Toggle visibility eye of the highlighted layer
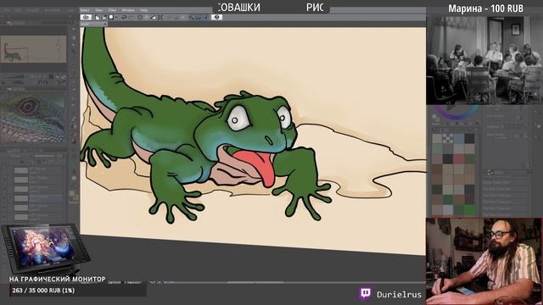Viewport: 543px width, 305px height. tap(5, 198)
